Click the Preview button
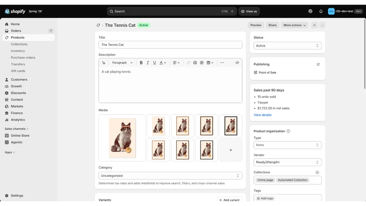The width and height of the screenshot is (366, 206). [x=256, y=25]
